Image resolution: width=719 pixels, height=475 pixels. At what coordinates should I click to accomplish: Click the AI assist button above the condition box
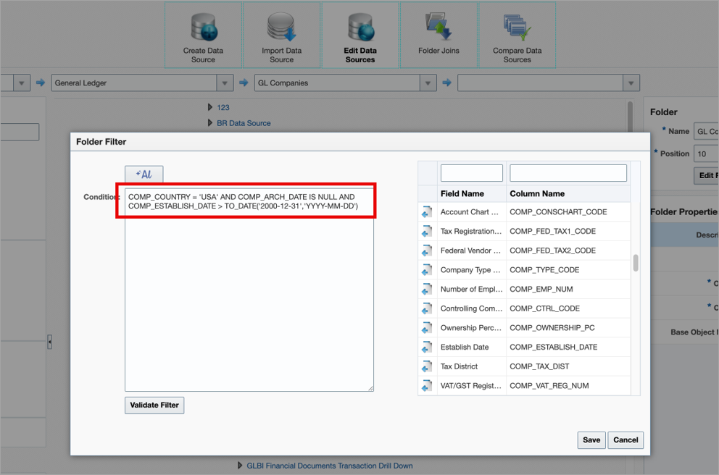[x=144, y=174]
